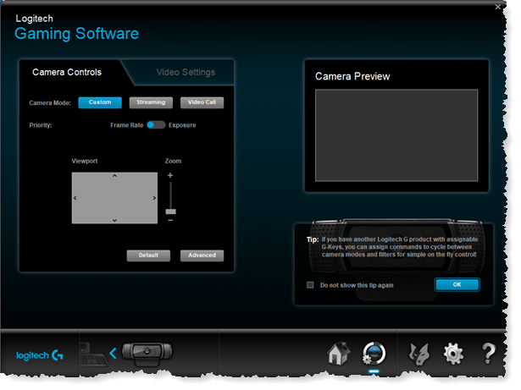Screen dimensions: 521x390
Task: Check the 'Do not show this tip again' box
Action: coord(310,285)
